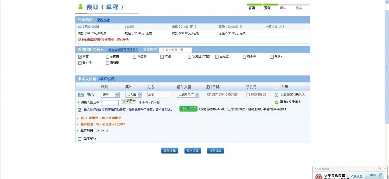Click the 硬卧 (341.00元)3张票 text
This screenshot has height=179, width=389.
point(92,33)
